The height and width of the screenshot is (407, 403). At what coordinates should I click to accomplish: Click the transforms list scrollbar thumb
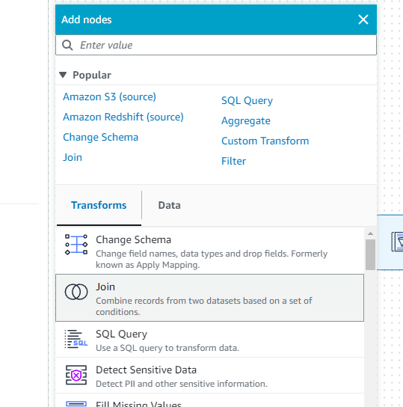point(370,254)
